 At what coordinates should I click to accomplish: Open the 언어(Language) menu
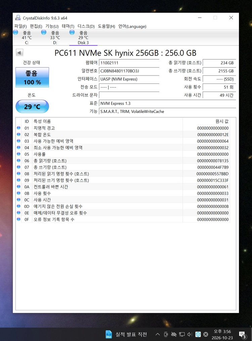(x=132, y=26)
